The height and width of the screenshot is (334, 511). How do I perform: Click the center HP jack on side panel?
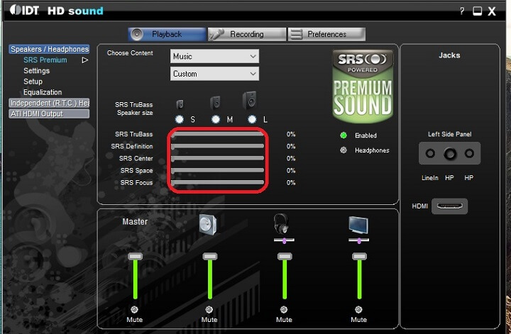click(449, 153)
